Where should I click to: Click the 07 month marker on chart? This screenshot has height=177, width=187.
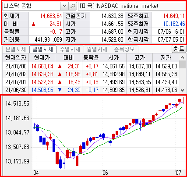178,173
